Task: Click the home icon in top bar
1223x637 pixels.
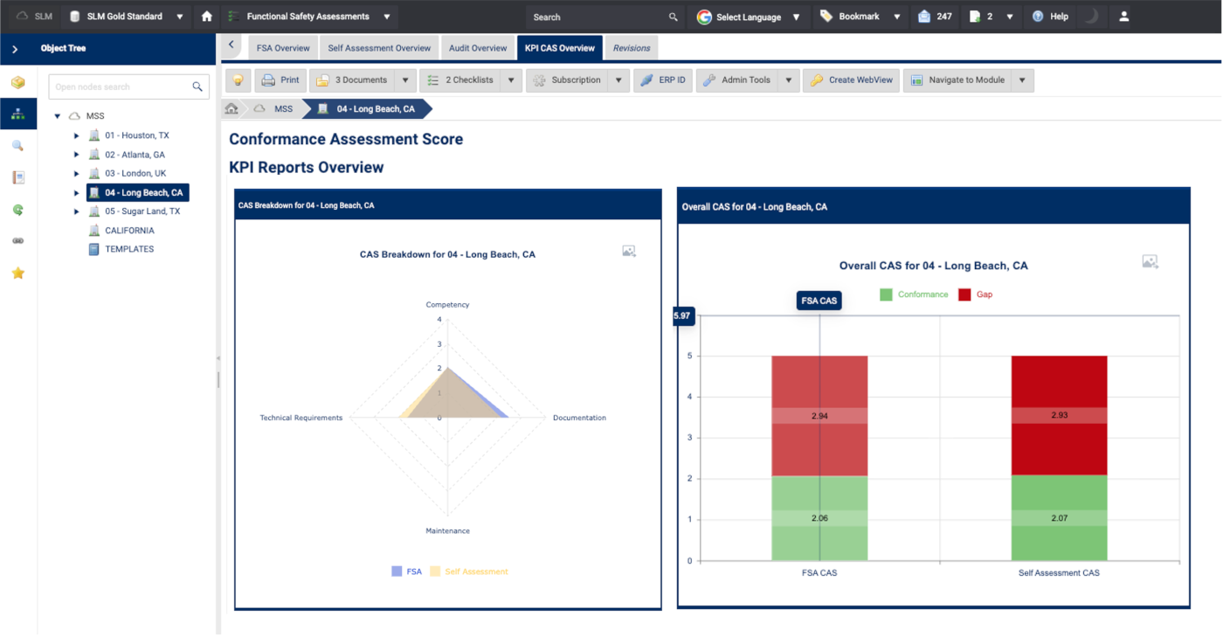Action: [207, 17]
